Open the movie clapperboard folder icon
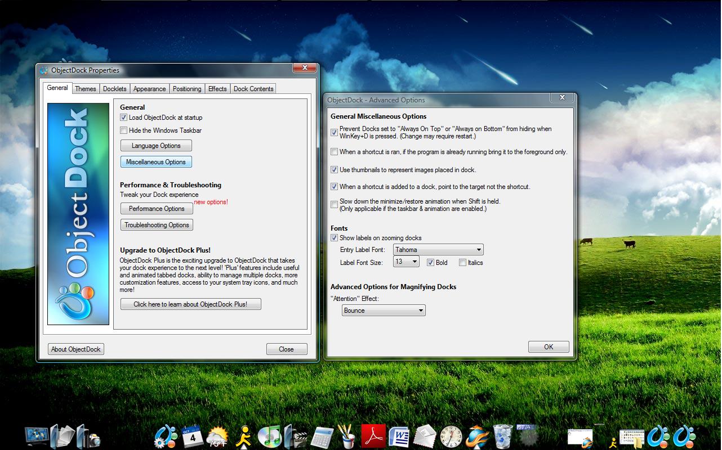Viewport: 722px width, 450px height. tap(295, 436)
